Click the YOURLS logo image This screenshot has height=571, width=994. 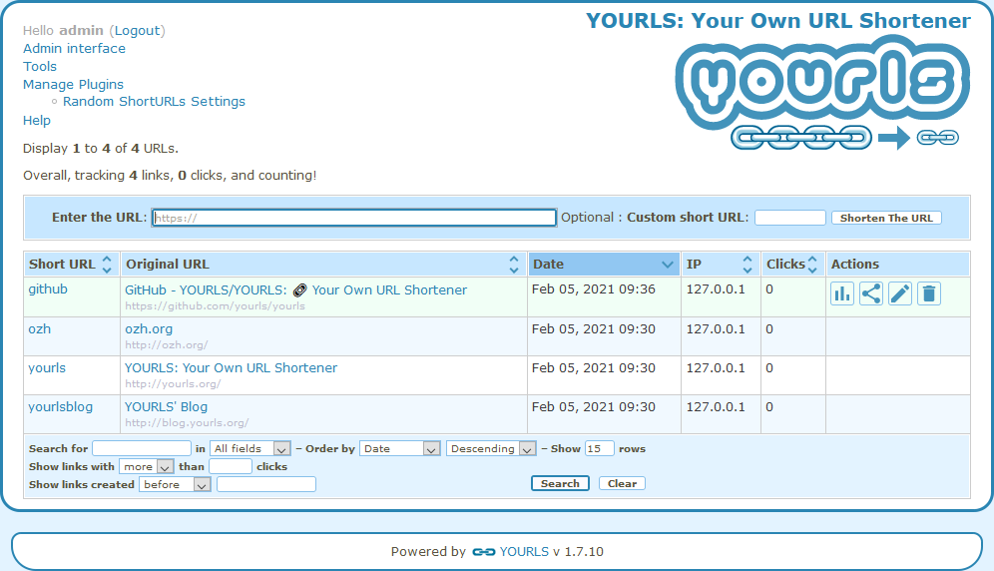[822, 93]
